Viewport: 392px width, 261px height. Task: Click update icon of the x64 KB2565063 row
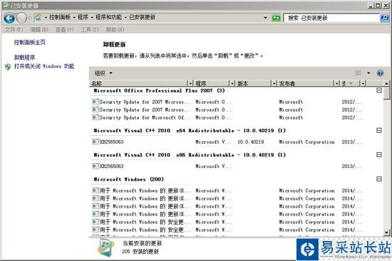[x=96, y=142]
